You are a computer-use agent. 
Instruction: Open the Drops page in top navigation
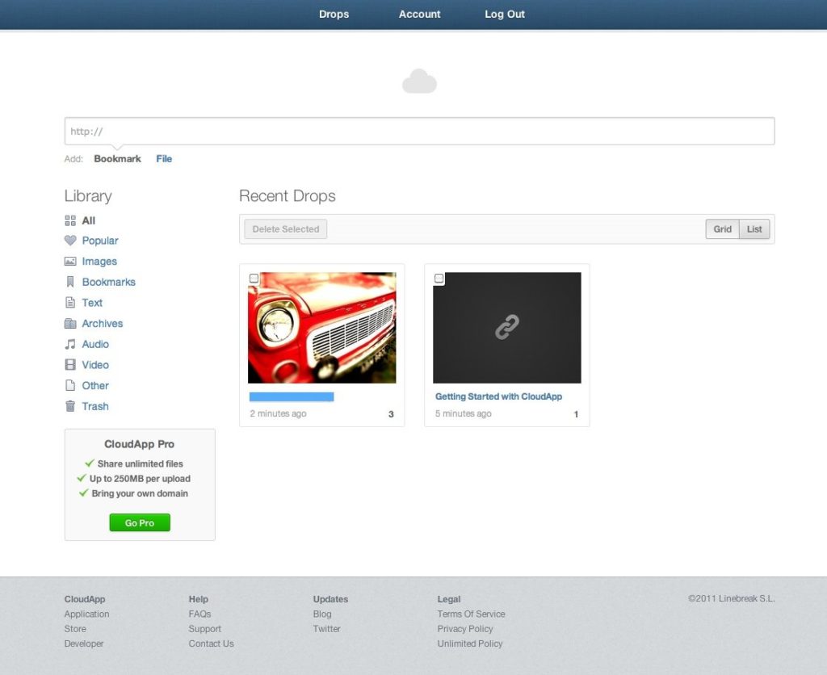click(334, 15)
